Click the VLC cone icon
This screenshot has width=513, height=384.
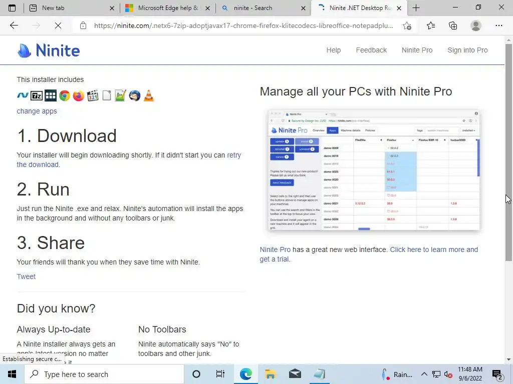(148, 95)
